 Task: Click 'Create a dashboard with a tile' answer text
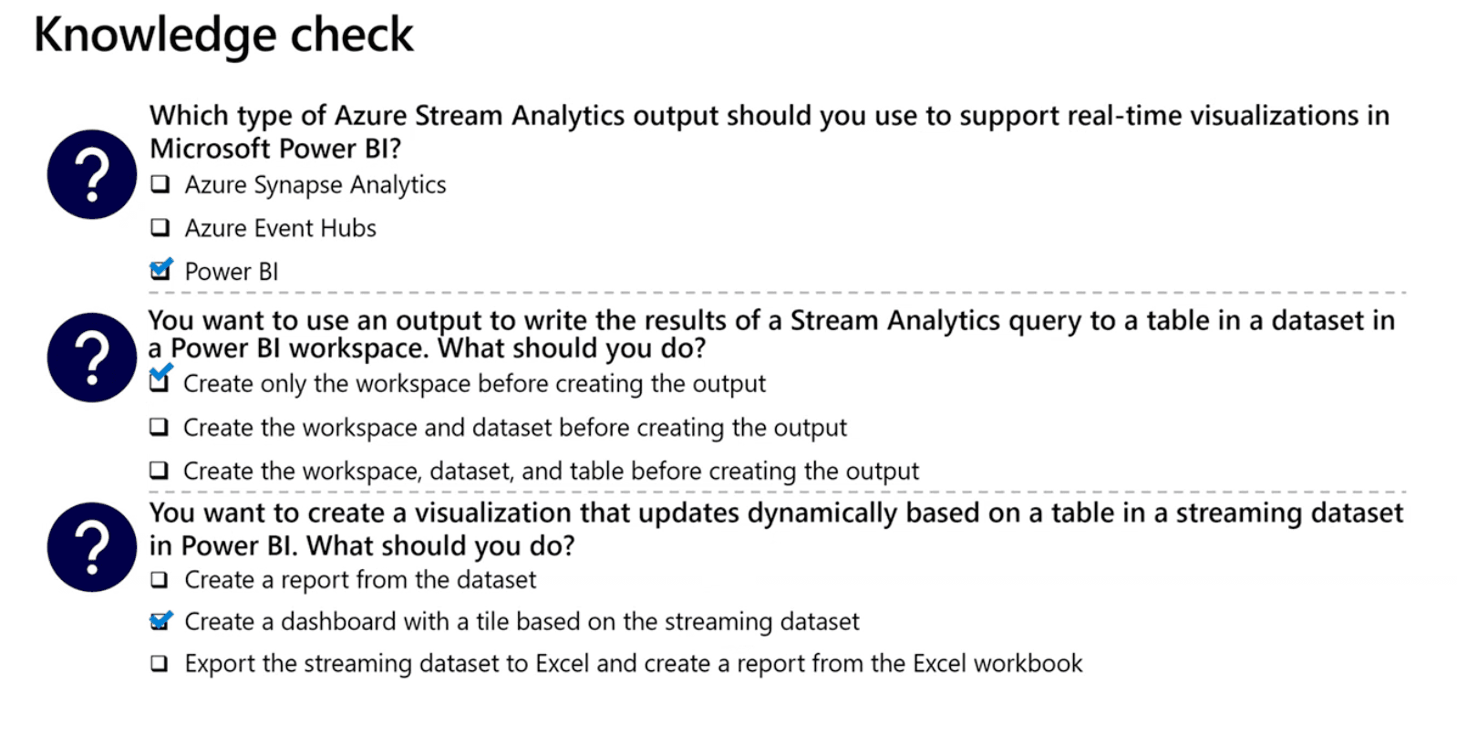click(522, 622)
